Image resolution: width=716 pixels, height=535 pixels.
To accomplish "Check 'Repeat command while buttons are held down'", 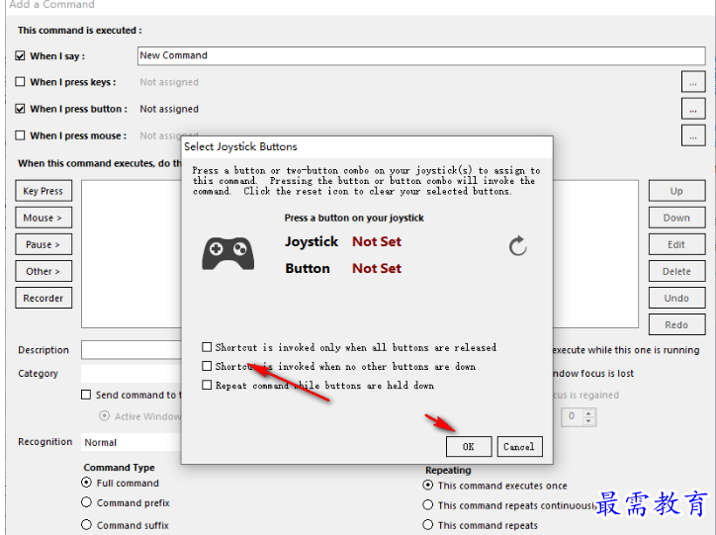I will pyautogui.click(x=207, y=386).
